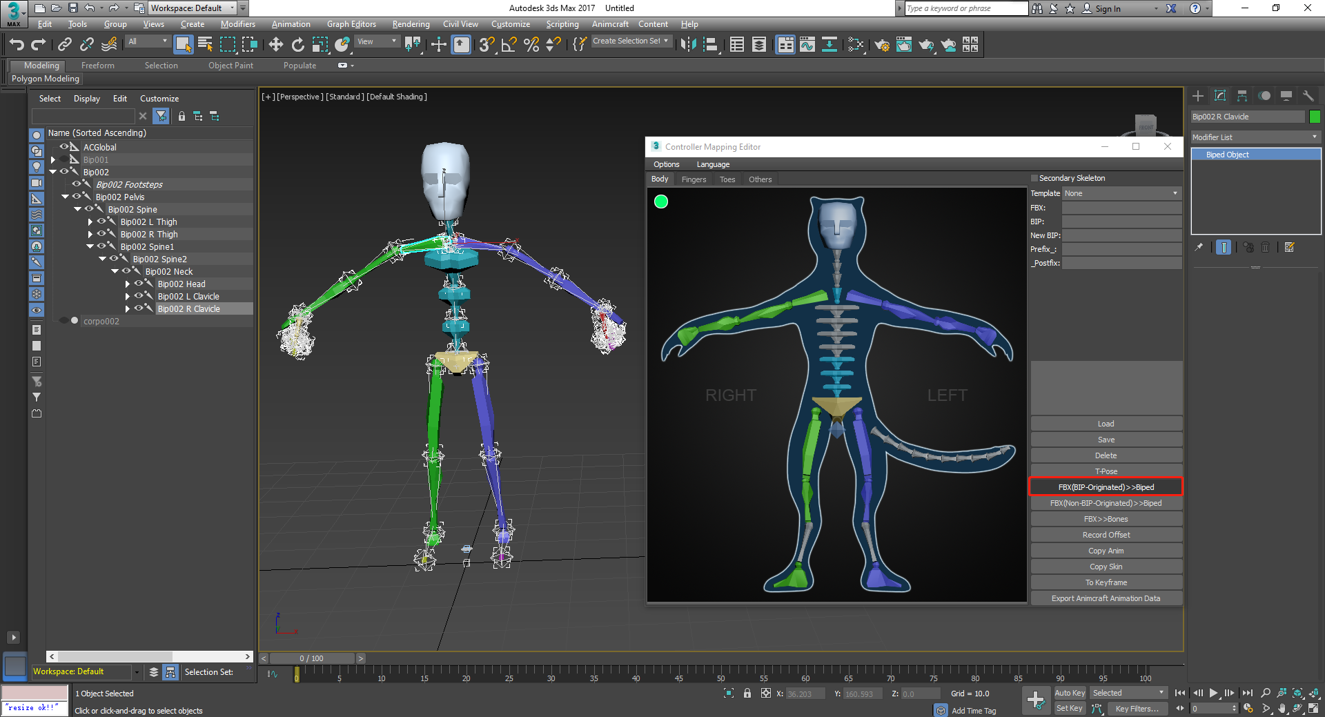This screenshot has height=717, width=1325.
Task: Click the Play Animation button
Action: (x=1214, y=693)
